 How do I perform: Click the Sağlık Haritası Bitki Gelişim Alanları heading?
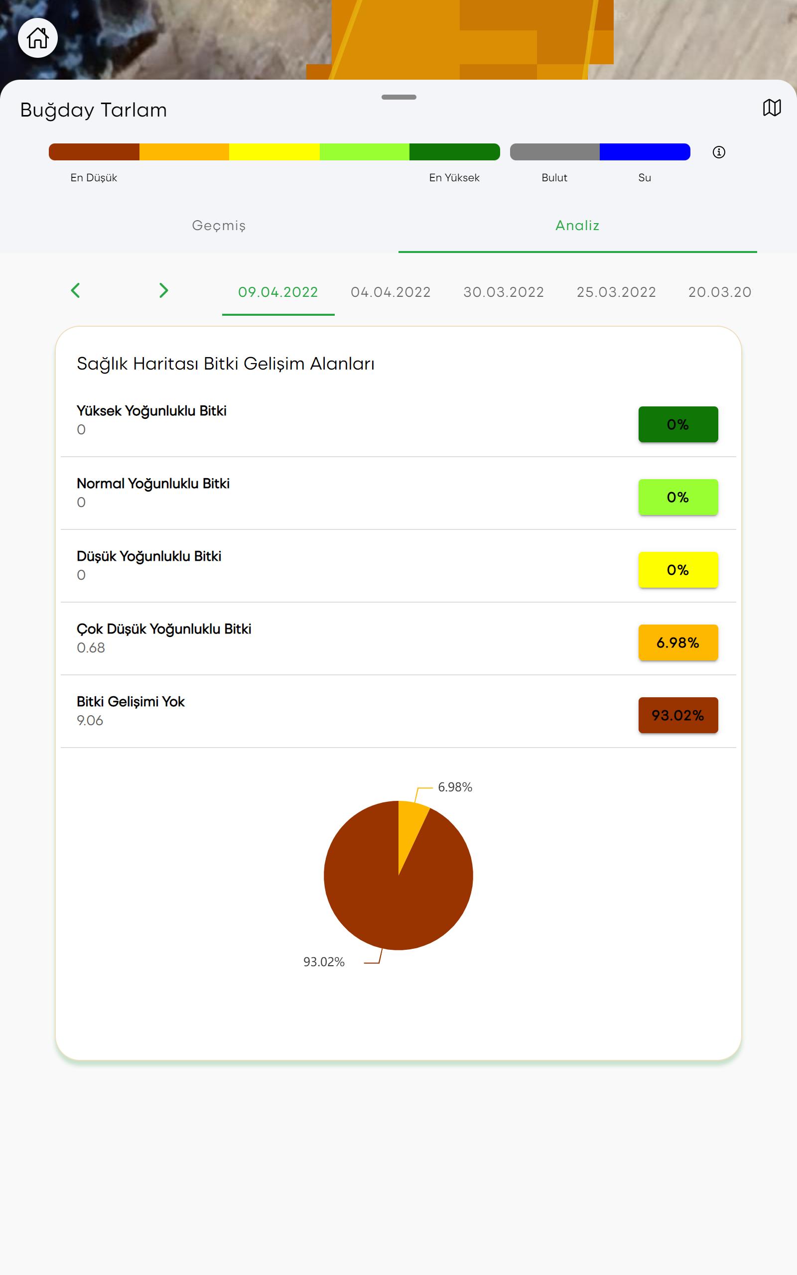pos(226,364)
